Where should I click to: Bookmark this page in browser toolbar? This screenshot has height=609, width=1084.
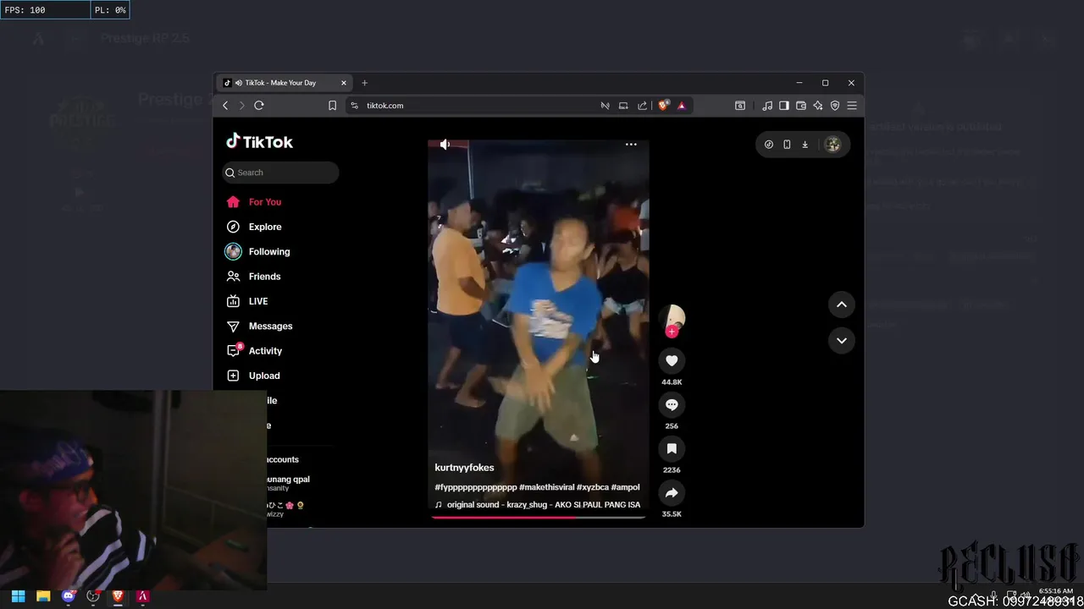pyautogui.click(x=332, y=106)
